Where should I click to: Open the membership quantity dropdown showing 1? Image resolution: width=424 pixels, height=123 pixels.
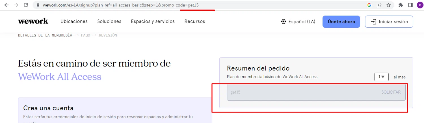click(x=382, y=77)
